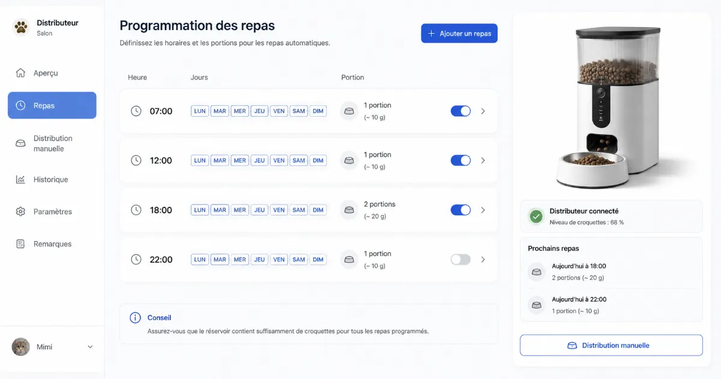Click Mimi's cat avatar
Screen dimensions: 721x379
click(x=21, y=347)
